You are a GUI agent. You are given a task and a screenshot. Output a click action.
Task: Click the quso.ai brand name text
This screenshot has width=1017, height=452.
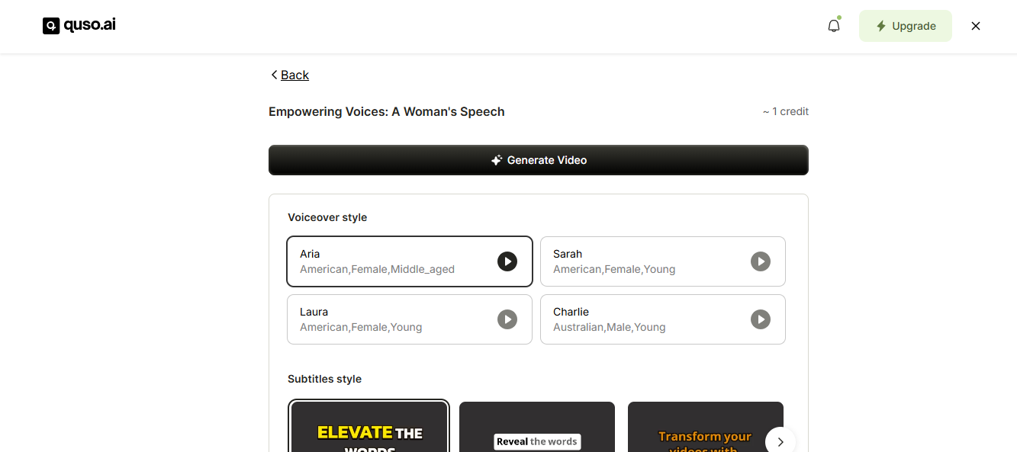90,25
